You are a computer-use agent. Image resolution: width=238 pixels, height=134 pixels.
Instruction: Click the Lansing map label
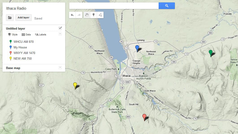(x=141, y=40)
